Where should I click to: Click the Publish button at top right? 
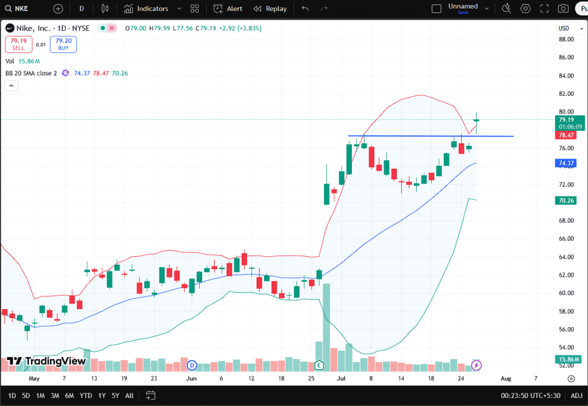[582, 9]
